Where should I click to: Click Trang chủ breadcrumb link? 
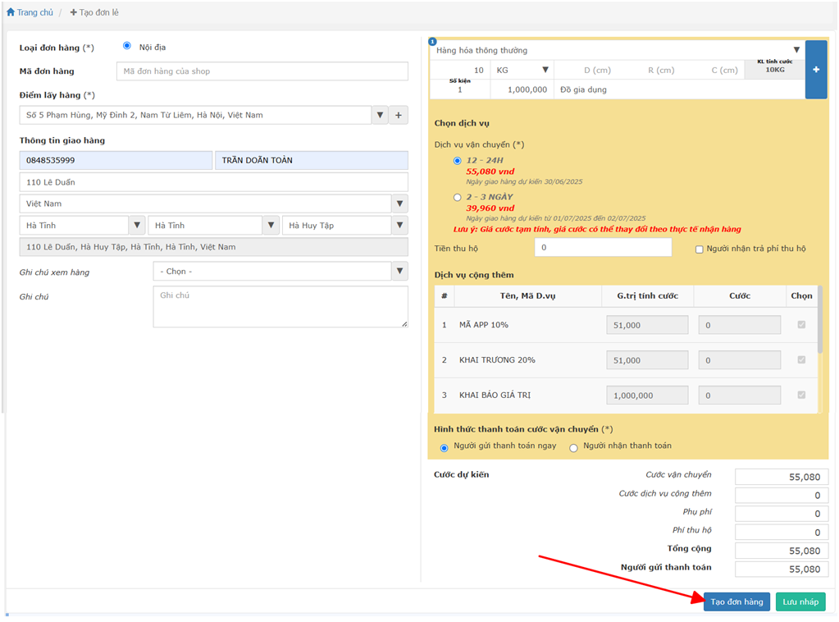click(x=34, y=12)
